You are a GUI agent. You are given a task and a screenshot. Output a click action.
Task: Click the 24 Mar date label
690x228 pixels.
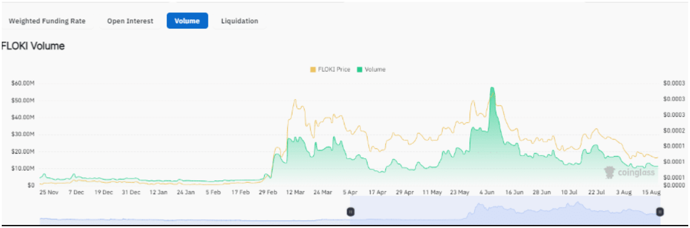click(x=322, y=192)
